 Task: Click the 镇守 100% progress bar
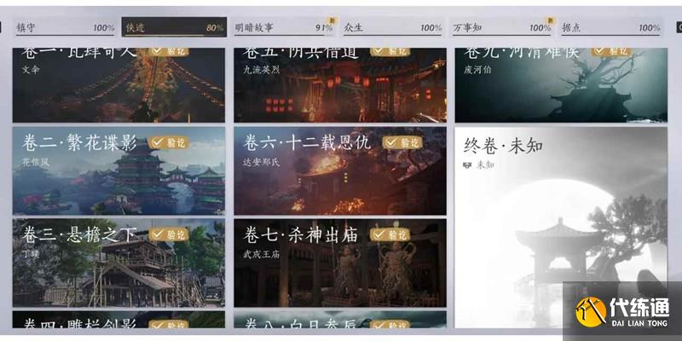pyautogui.click(x=65, y=35)
